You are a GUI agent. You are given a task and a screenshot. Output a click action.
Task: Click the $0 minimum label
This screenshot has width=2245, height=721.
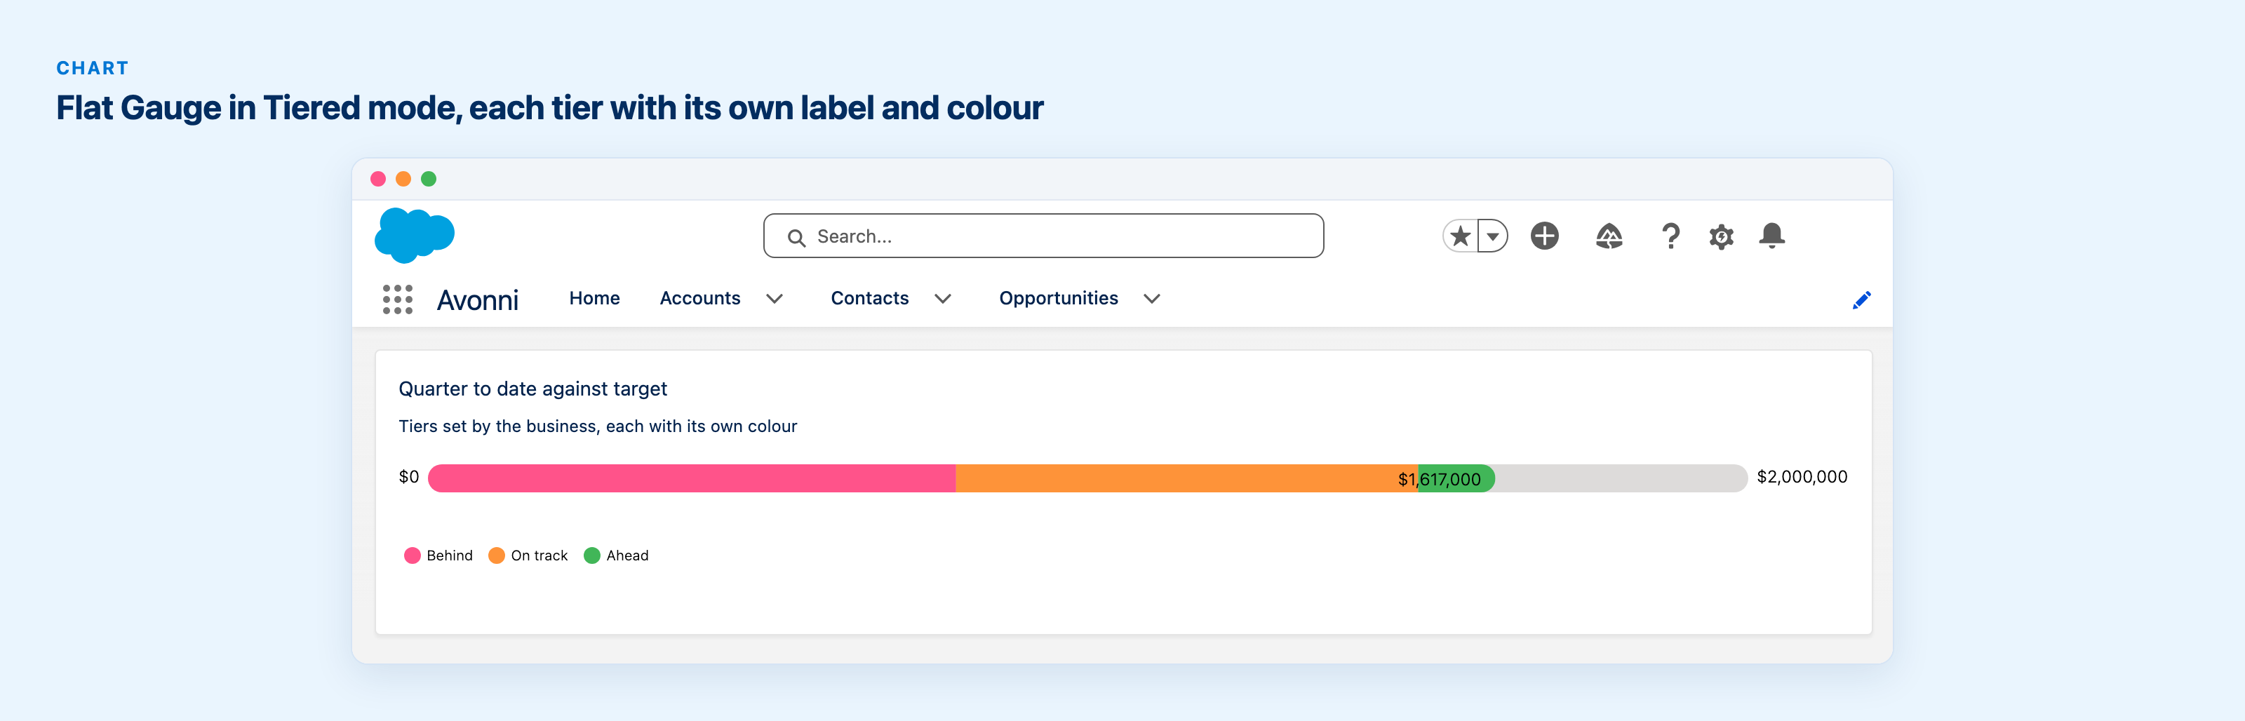point(409,476)
